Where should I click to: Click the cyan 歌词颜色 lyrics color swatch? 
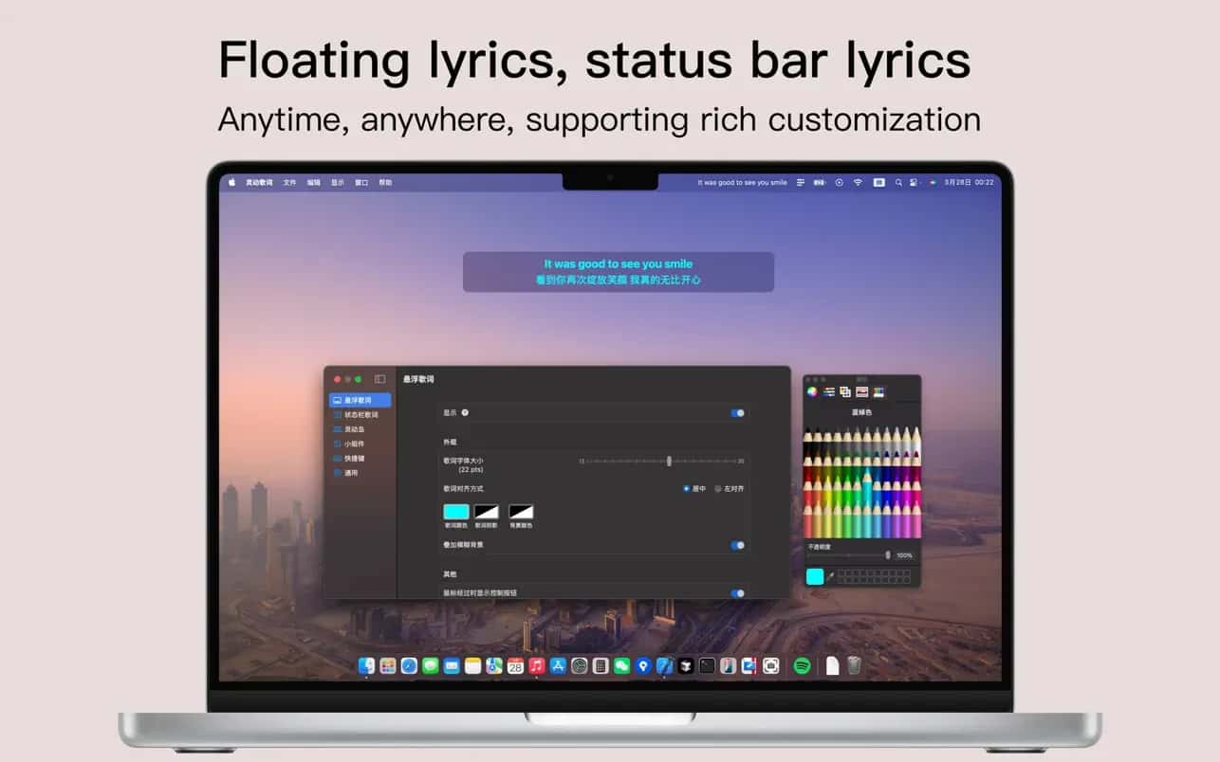coord(456,512)
